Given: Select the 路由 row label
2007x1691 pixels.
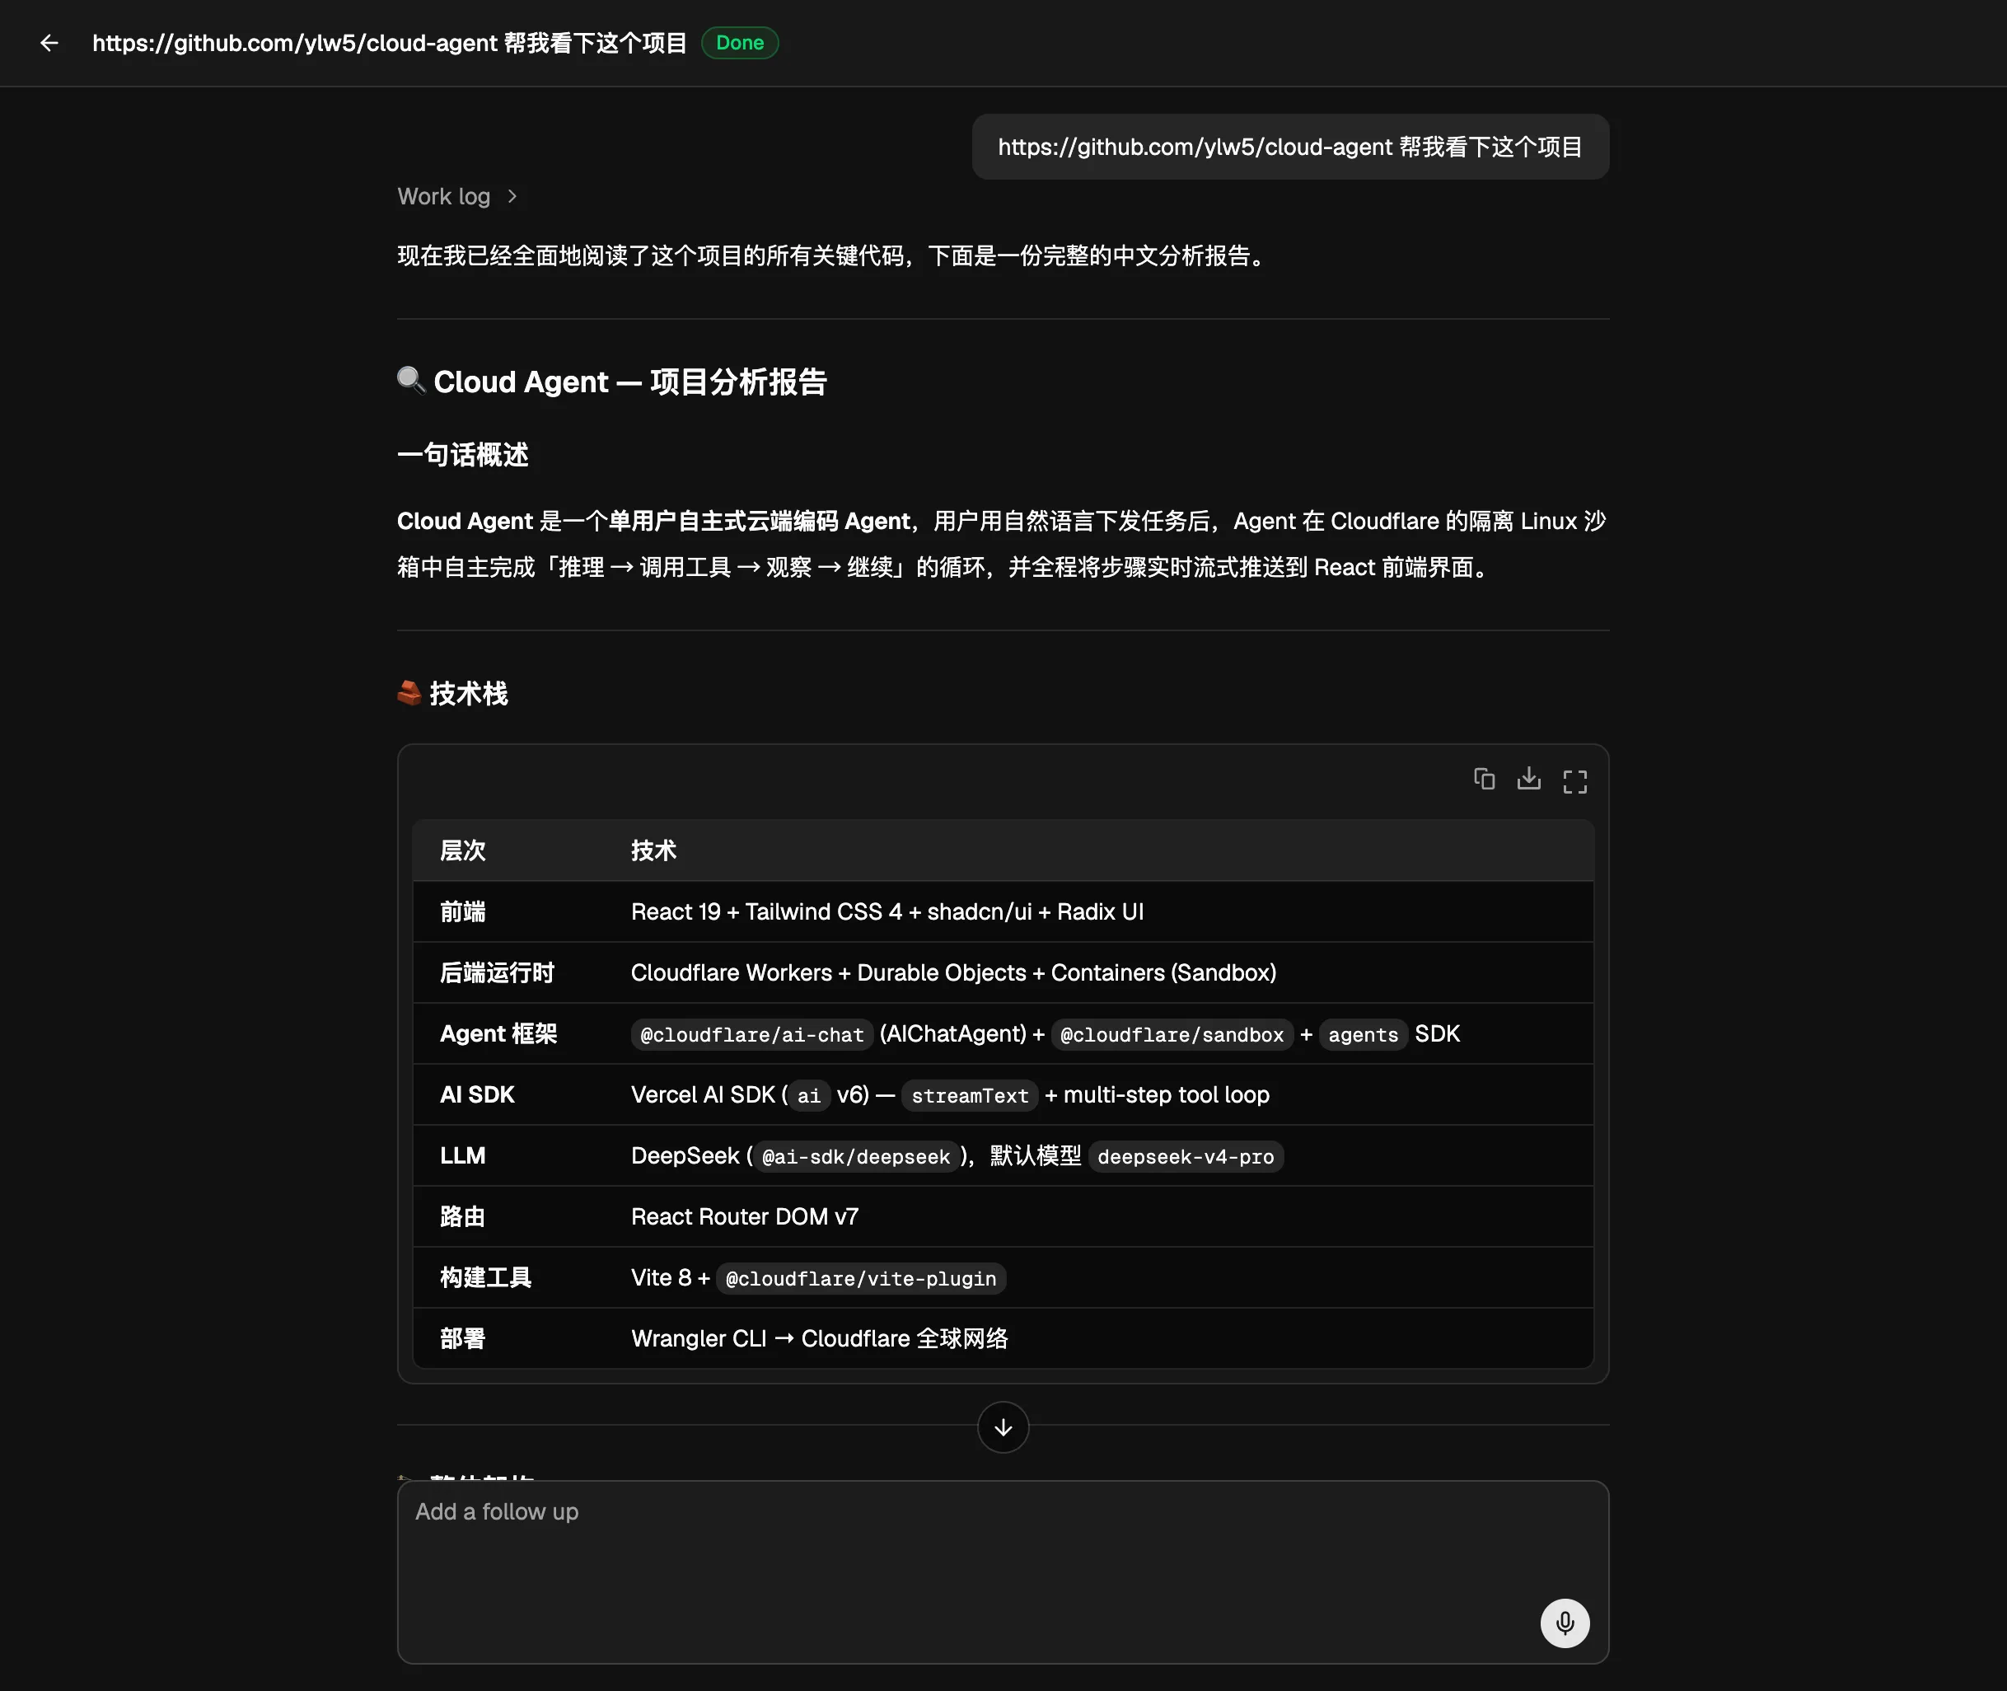Looking at the screenshot, I should coord(463,1216).
